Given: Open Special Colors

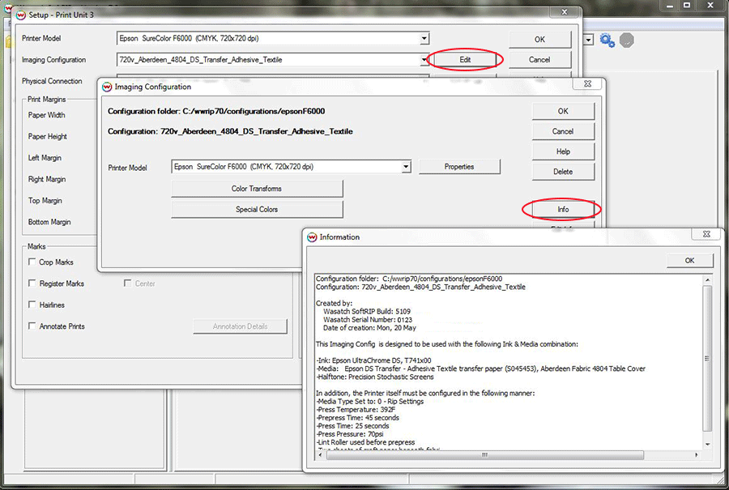Looking at the screenshot, I should point(257,209).
